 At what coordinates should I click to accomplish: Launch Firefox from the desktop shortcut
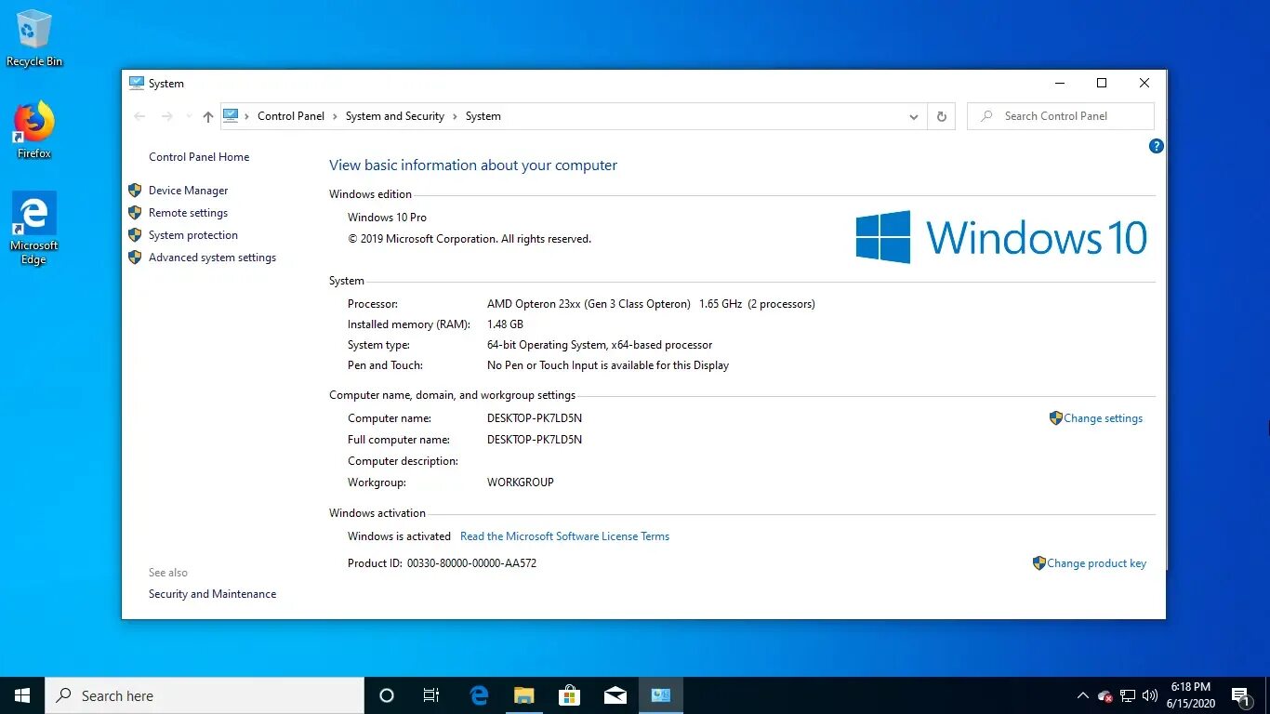(34, 130)
